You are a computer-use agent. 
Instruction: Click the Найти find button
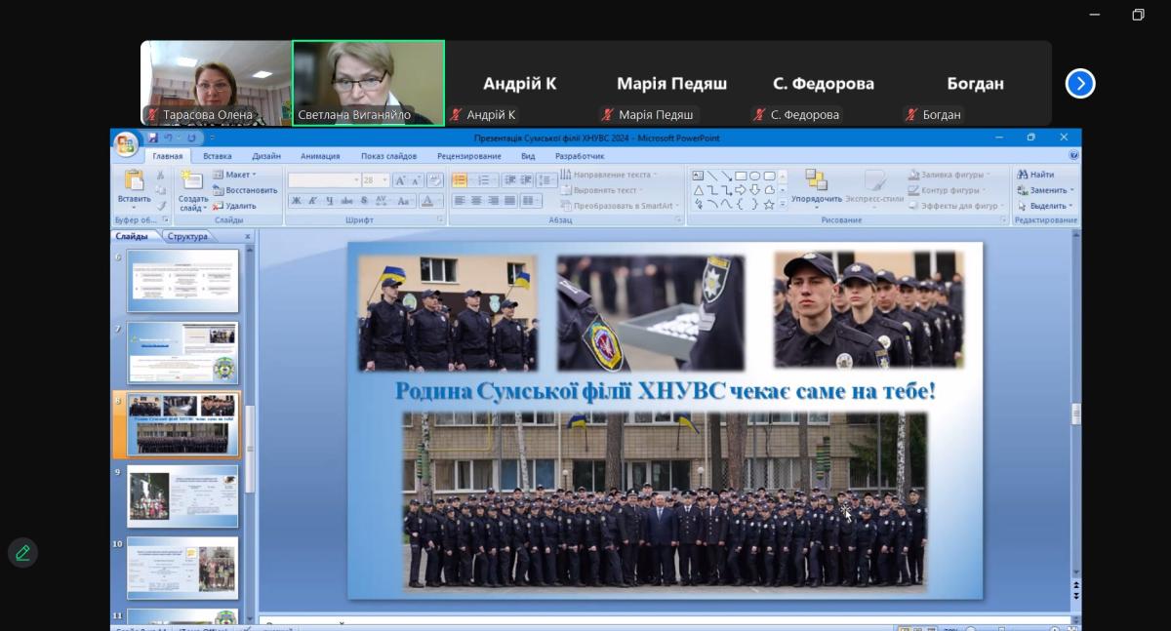pos(1035,175)
